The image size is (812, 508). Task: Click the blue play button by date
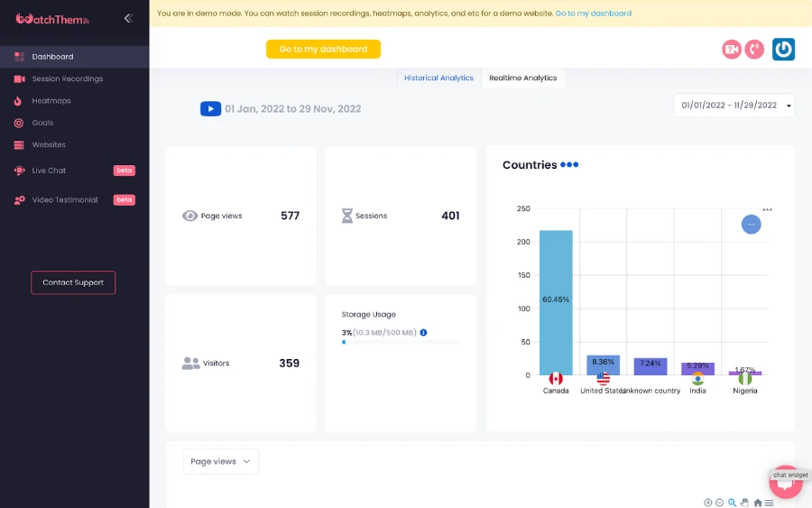pos(210,109)
